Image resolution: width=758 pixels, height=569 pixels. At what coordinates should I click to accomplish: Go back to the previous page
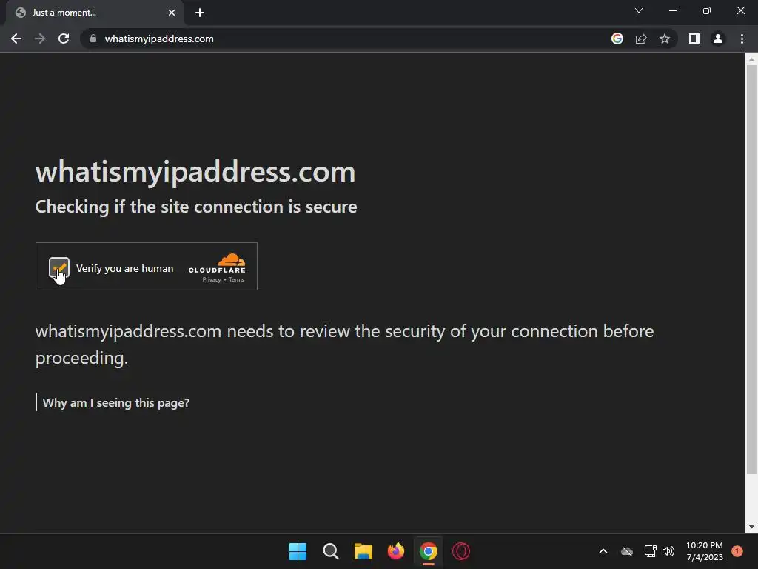click(x=16, y=39)
